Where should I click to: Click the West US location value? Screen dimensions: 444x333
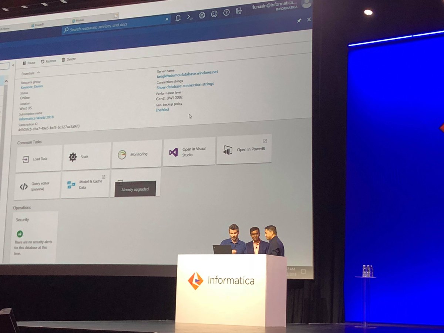pos(26,108)
